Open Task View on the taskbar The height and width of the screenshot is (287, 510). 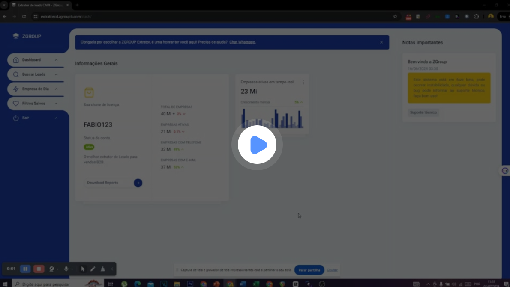111,284
